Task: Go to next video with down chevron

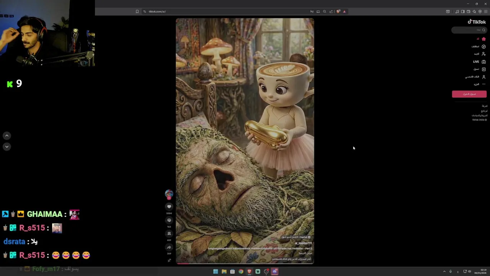Action: (x=7, y=146)
